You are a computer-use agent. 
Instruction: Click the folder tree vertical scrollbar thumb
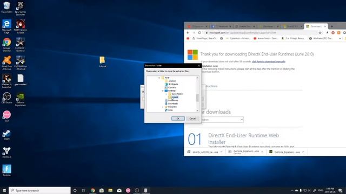197,98
